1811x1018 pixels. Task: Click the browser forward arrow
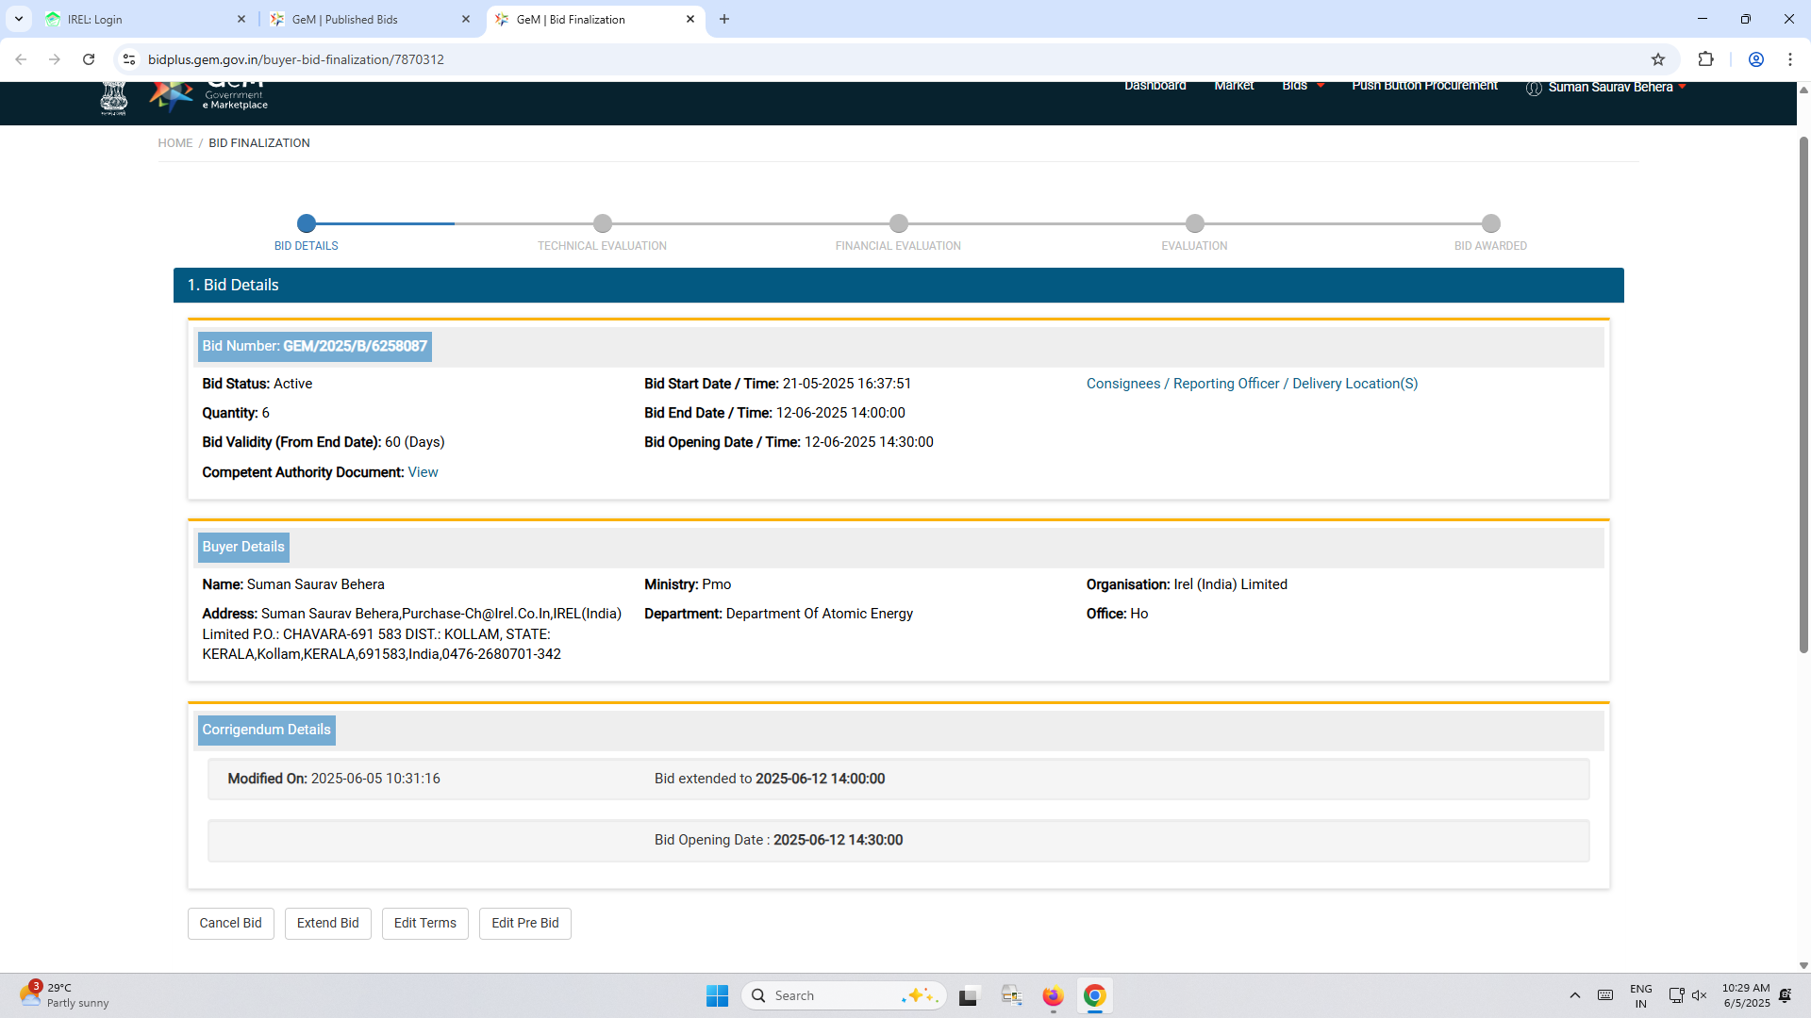[x=55, y=59]
